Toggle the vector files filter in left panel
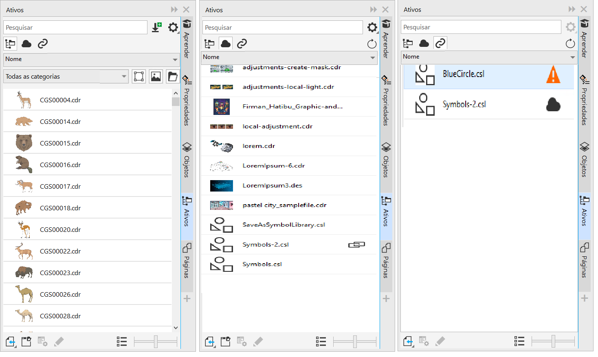The width and height of the screenshot is (598, 357). [139, 77]
